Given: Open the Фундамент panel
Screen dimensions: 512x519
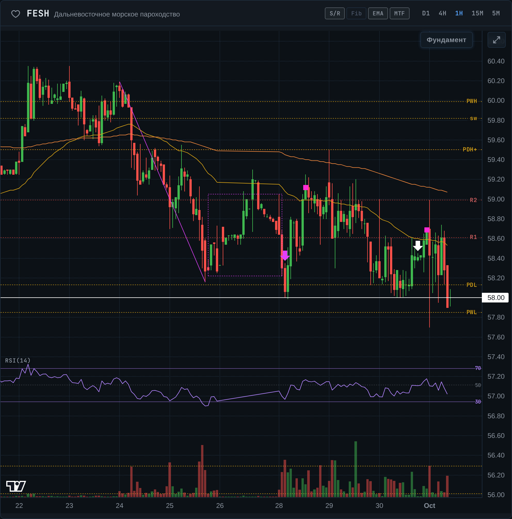Looking at the screenshot, I should (446, 40).
